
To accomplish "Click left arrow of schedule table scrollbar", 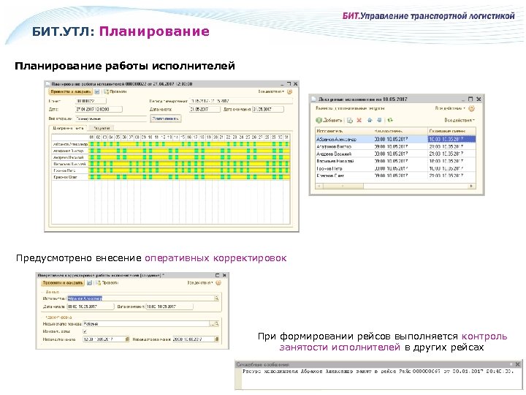I will 319,186.
